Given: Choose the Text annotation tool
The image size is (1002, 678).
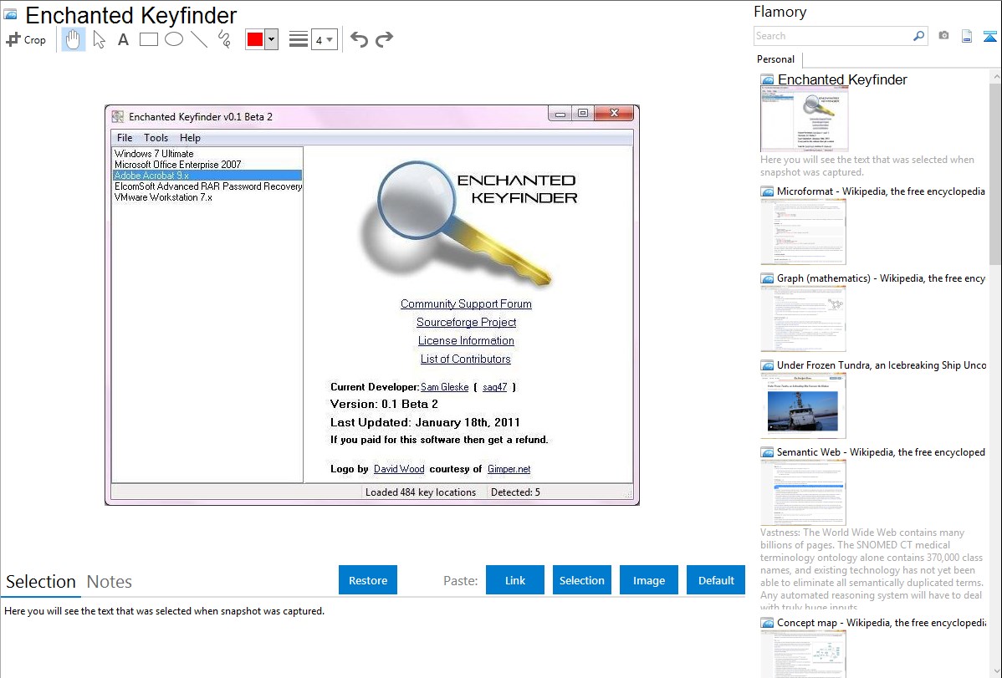Looking at the screenshot, I should [123, 39].
